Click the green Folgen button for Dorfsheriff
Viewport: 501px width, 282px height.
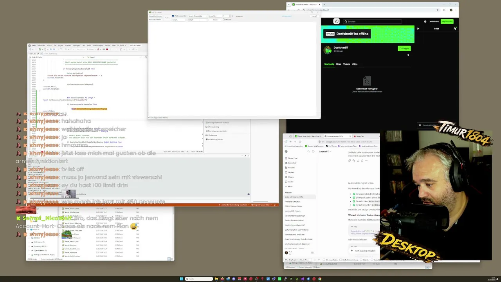click(x=404, y=49)
